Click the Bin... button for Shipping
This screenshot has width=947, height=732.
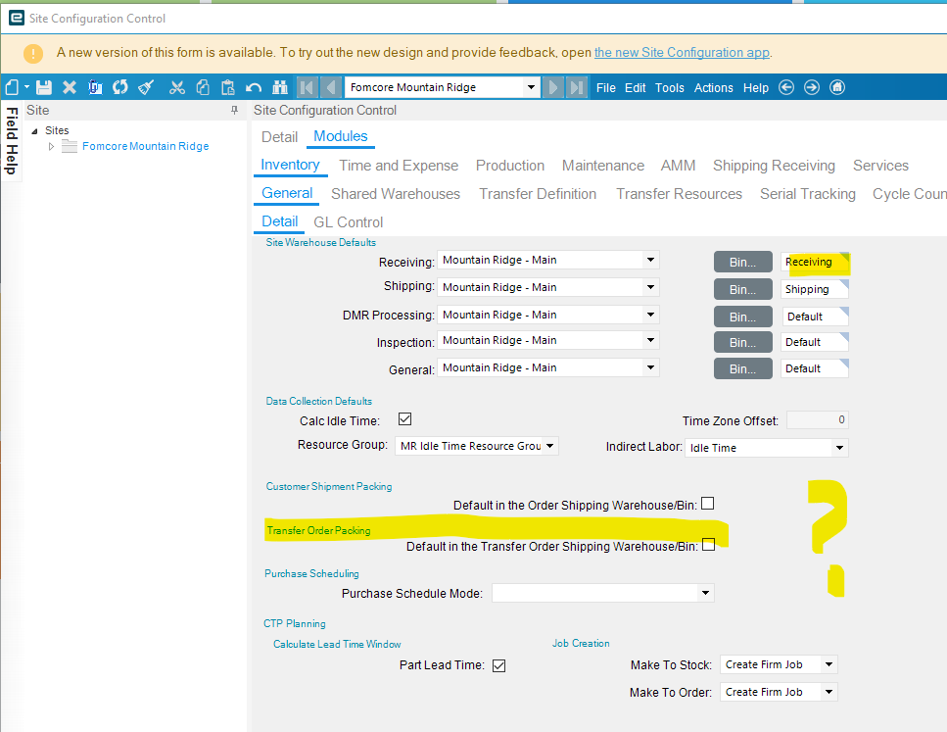point(743,289)
